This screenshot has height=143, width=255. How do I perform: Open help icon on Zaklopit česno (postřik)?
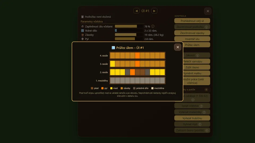[207, 131]
